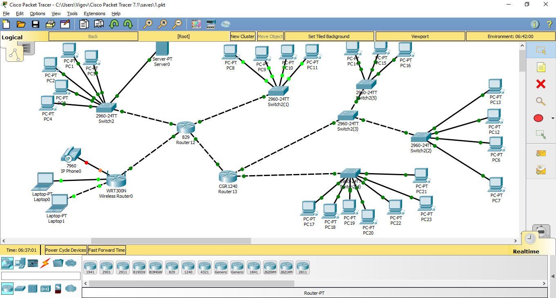The width and height of the screenshot is (556, 298).
Task: Click the Set Tiled Background button
Action: point(329,36)
